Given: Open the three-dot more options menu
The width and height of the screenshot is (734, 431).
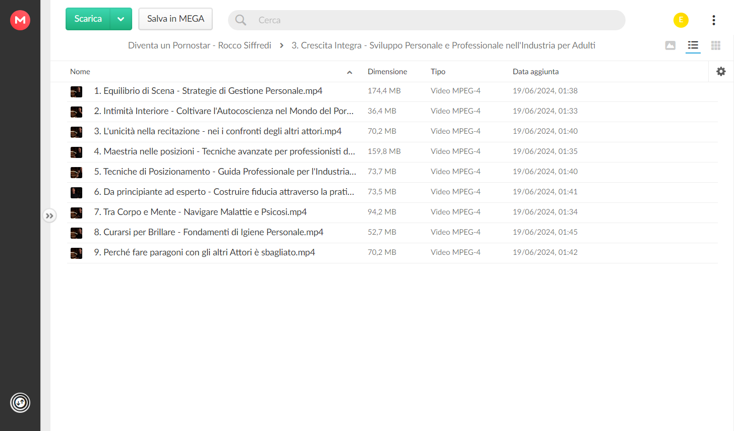Looking at the screenshot, I should click(x=713, y=20).
